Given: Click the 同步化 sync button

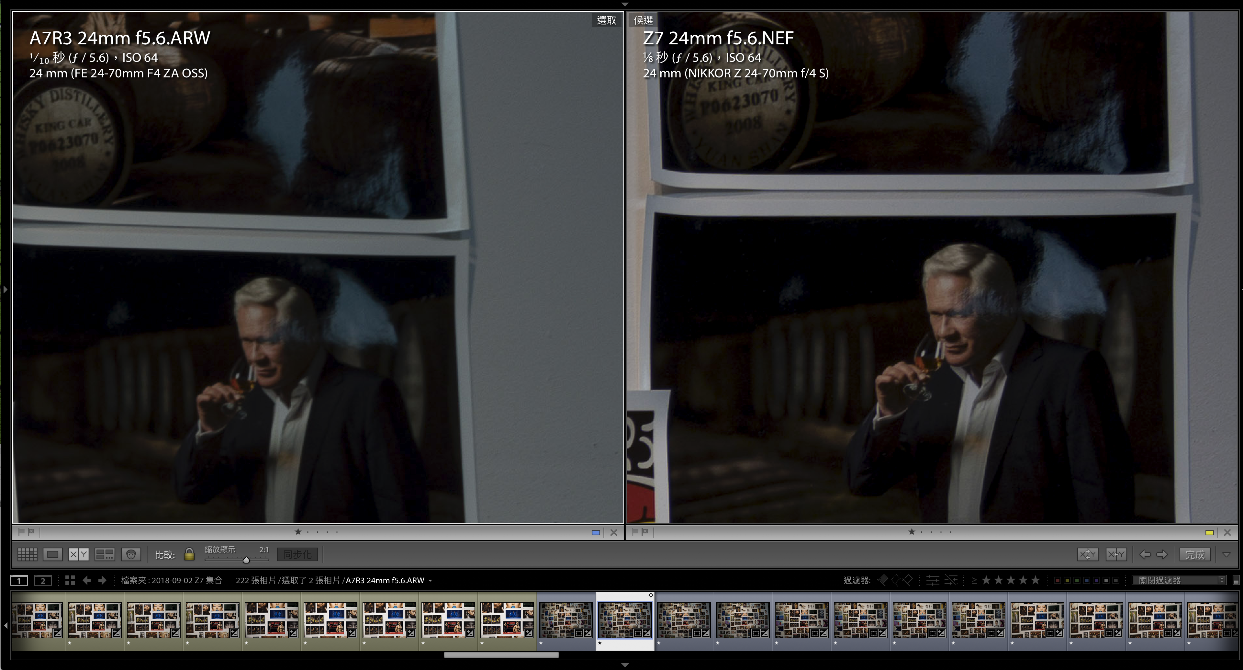Looking at the screenshot, I should pos(297,554).
